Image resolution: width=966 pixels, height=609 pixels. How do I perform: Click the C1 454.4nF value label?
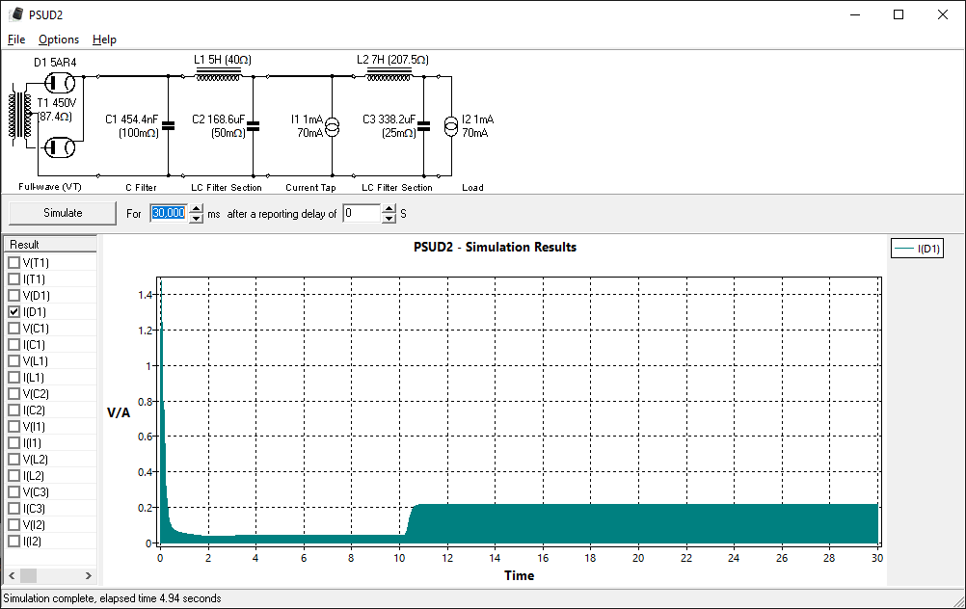131,119
